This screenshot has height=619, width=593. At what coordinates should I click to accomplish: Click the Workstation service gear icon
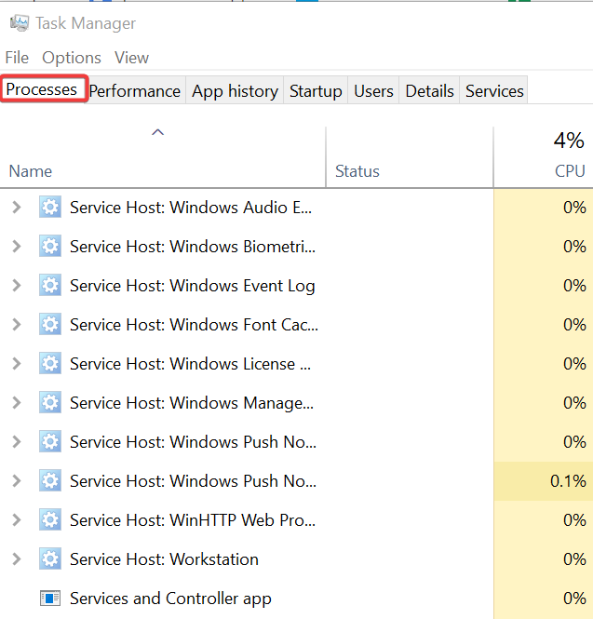(x=50, y=559)
